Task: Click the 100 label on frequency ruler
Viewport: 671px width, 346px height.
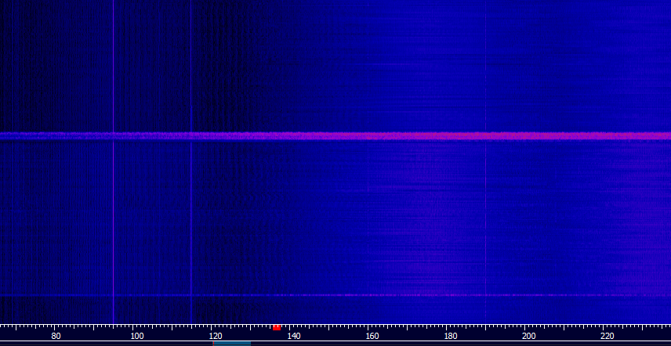Action: (x=137, y=336)
